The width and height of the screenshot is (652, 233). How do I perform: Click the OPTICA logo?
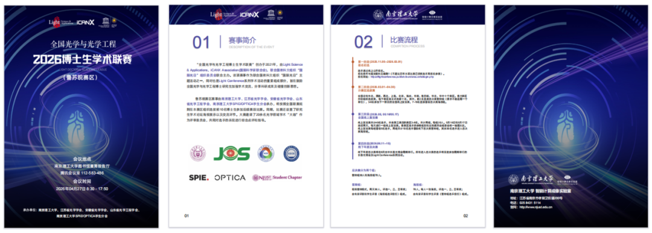230,177
